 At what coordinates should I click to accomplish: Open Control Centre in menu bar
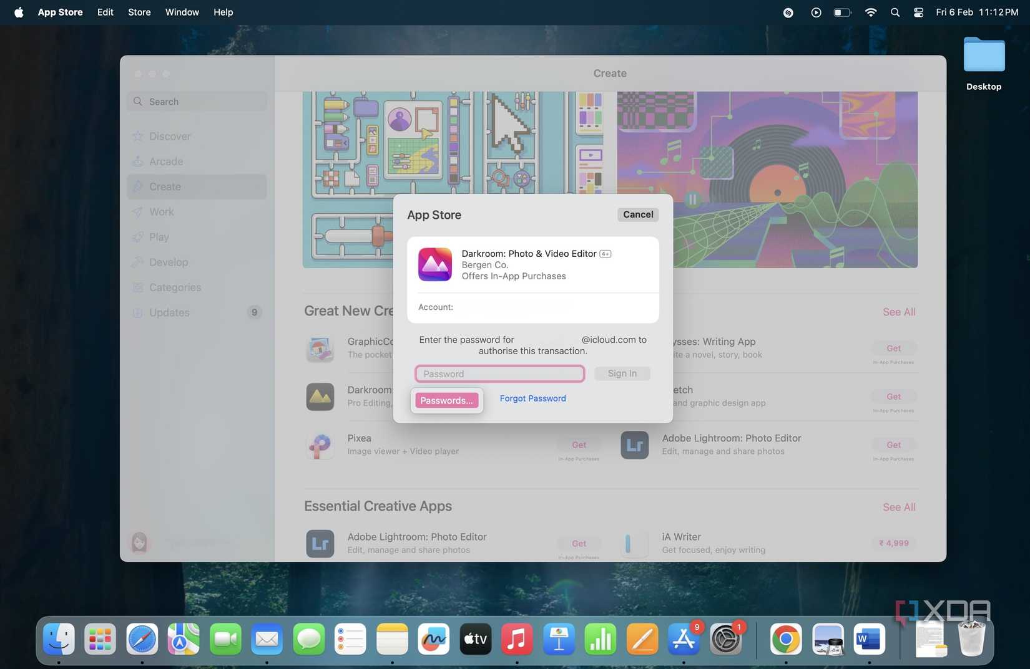pos(918,12)
